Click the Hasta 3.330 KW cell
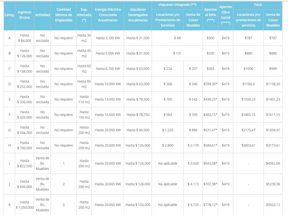This screenshot has width=288, height=215. pyautogui.click(x=108, y=38)
